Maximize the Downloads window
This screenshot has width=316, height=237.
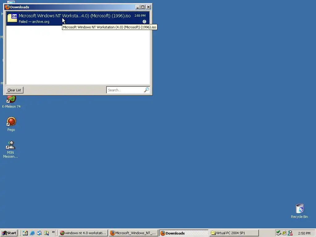pos(143,7)
